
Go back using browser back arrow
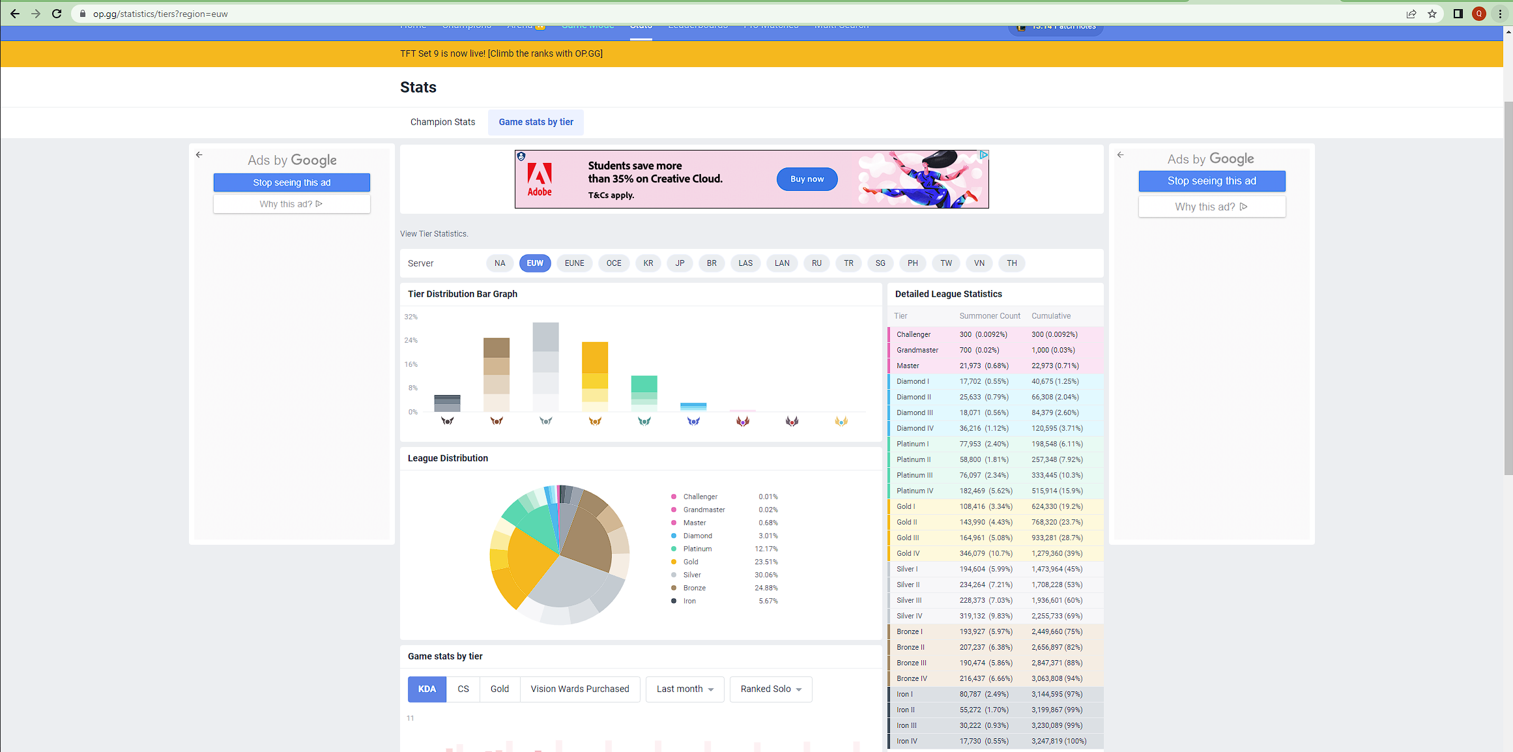(x=14, y=14)
